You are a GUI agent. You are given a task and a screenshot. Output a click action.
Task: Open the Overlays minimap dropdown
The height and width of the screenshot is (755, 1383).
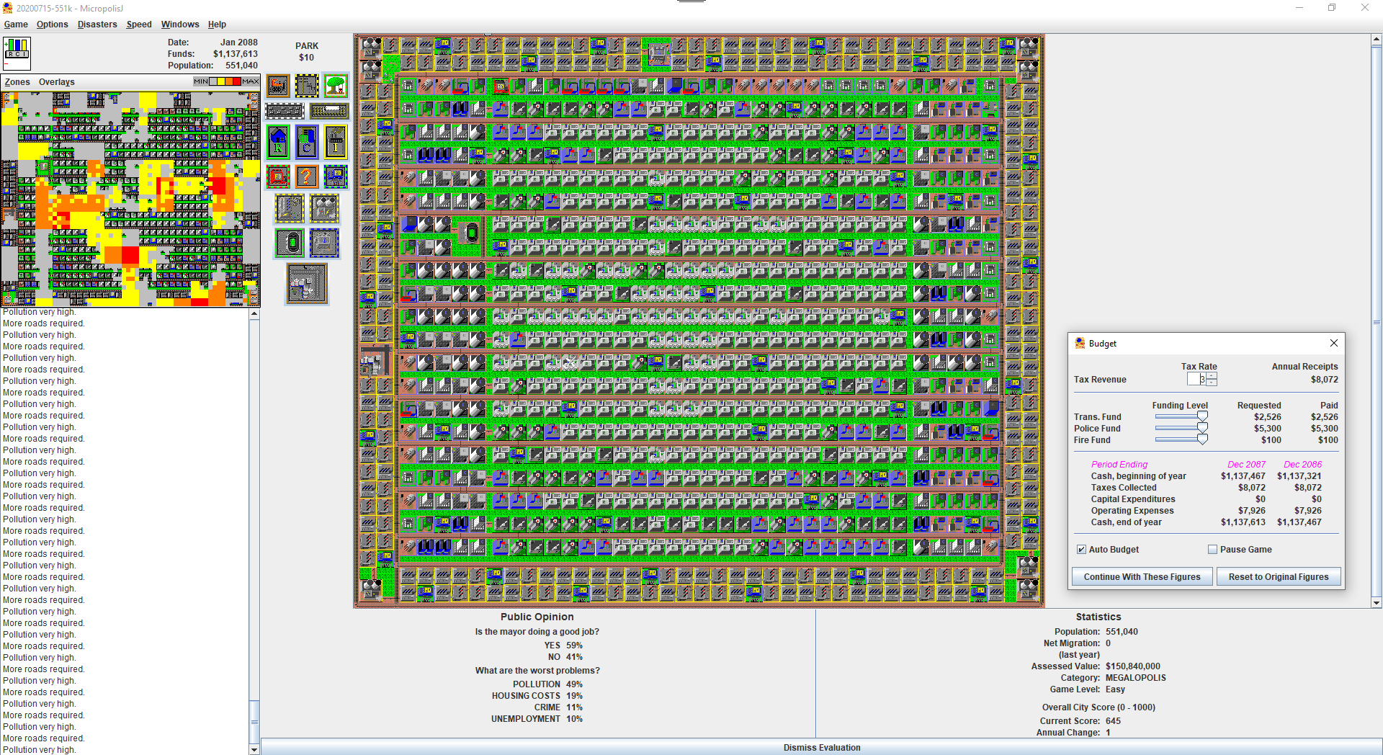pos(57,82)
